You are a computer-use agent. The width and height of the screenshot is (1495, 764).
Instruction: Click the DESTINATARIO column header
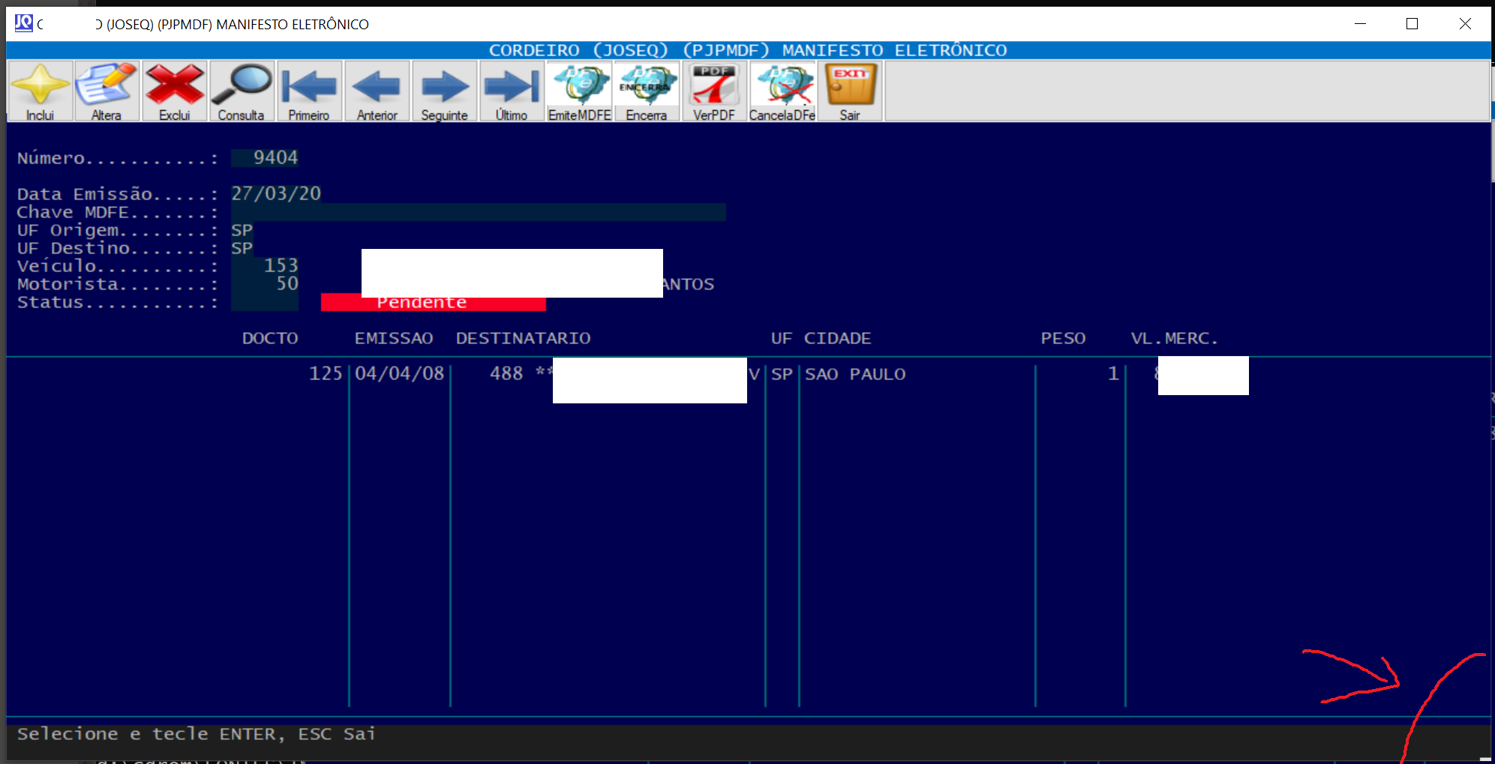(524, 338)
